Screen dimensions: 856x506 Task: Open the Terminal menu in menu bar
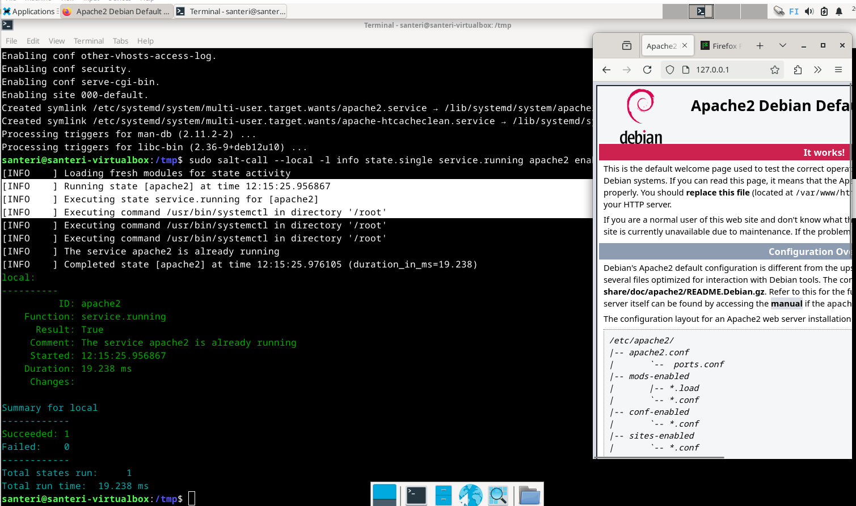click(x=88, y=41)
